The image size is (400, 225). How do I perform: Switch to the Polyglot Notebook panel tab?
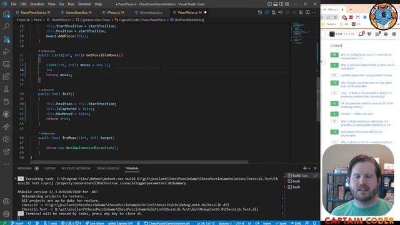[x=76, y=168]
